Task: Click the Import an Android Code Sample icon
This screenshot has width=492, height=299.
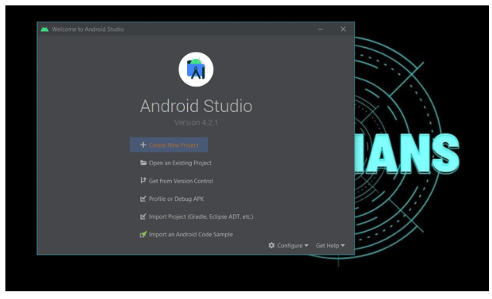Action: tap(143, 234)
